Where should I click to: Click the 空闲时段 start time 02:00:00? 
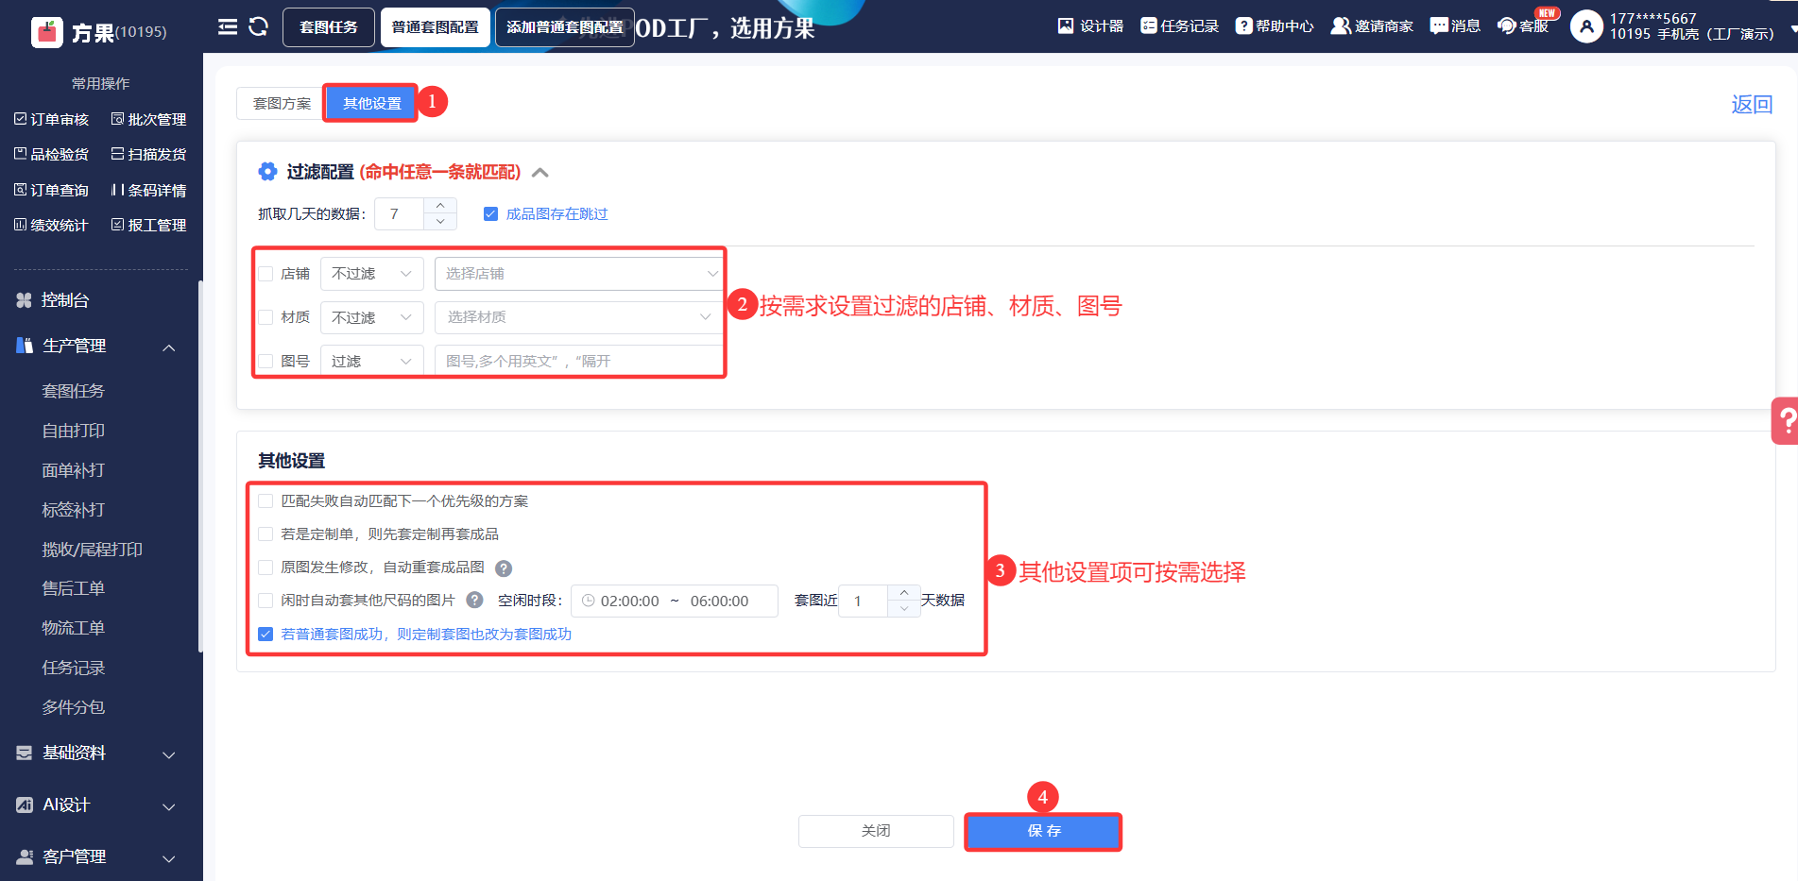click(x=630, y=601)
